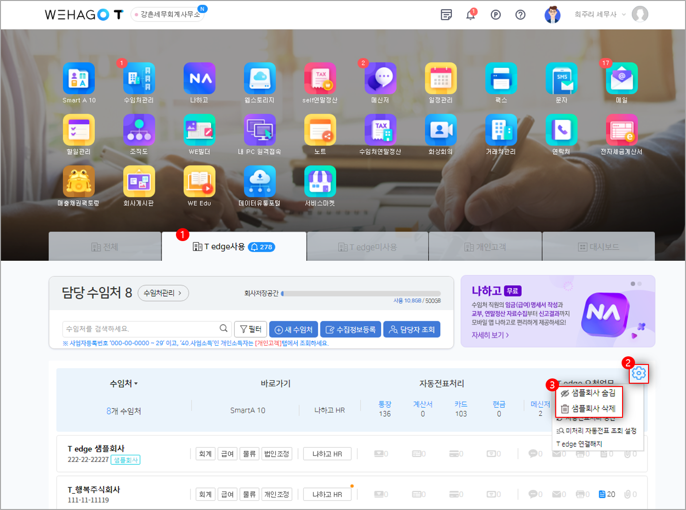The height and width of the screenshot is (510, 686).
Task: Expand the 수임처 column sort dropdown
Action: [124, 384]
